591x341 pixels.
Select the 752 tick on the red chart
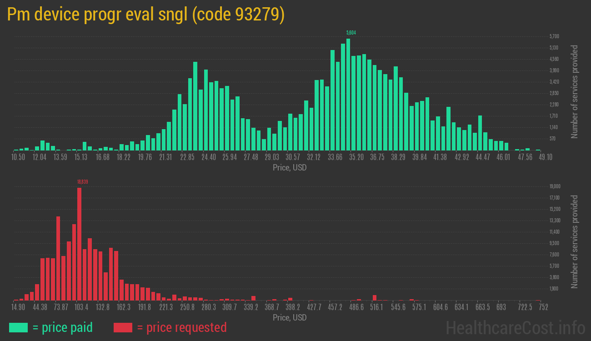pos(543,307)
